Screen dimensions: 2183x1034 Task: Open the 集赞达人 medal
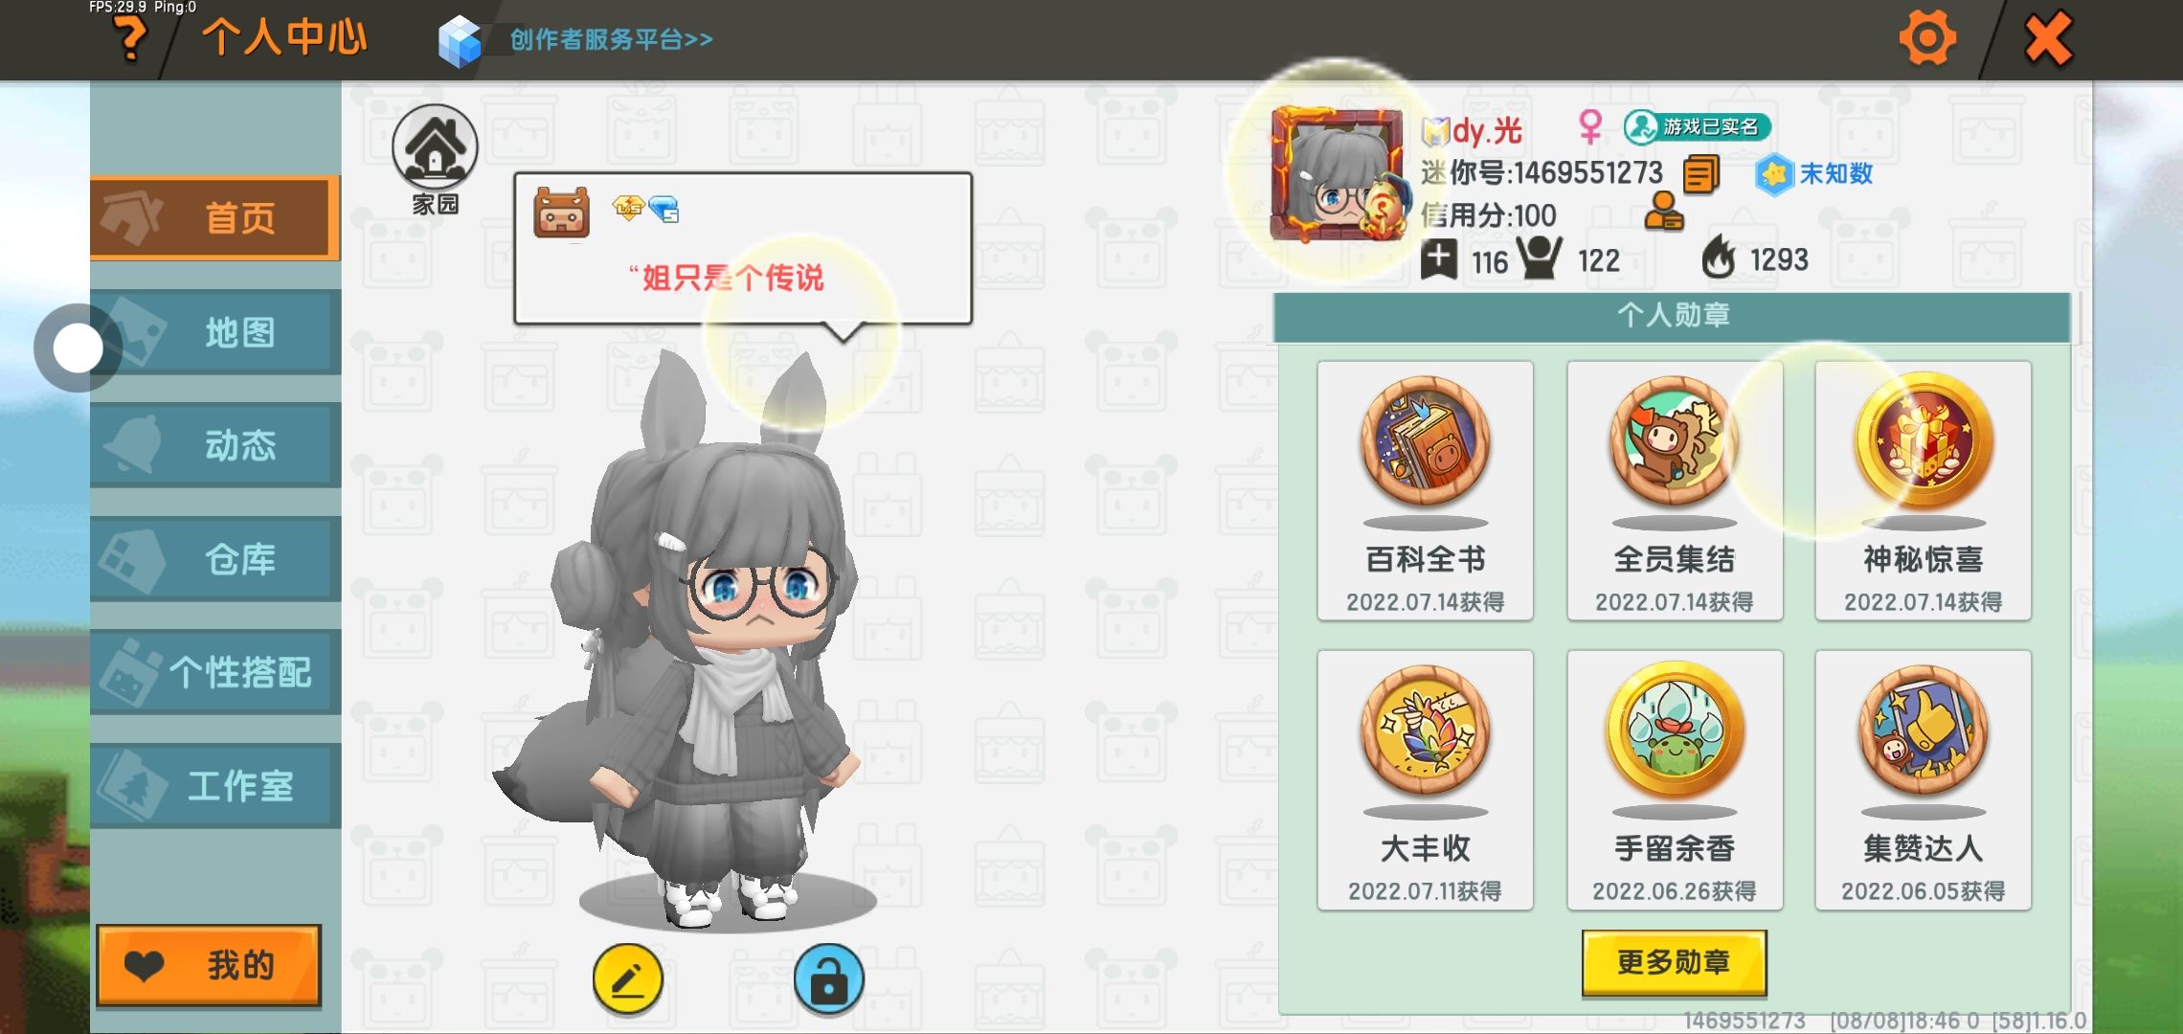pos(1924,780)
